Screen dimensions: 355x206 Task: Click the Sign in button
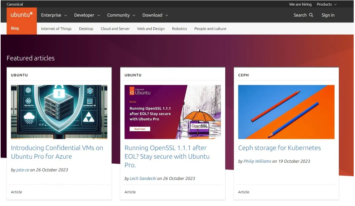[328, 15]
